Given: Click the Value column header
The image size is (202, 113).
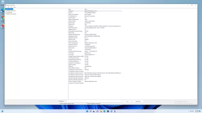Looking at the screenshot, I should [103, 9].
